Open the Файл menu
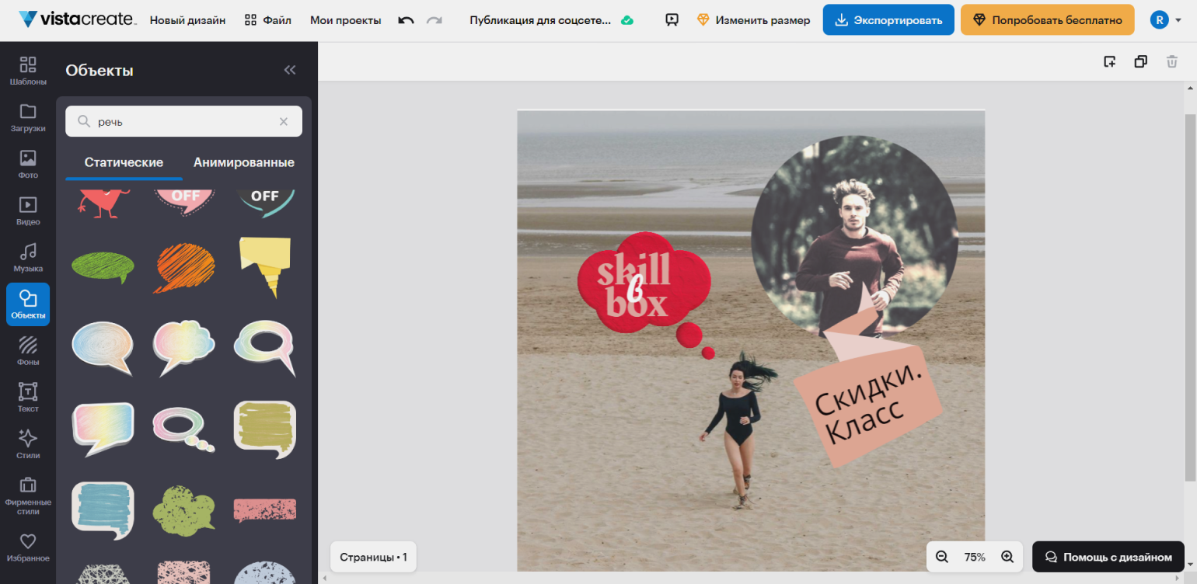This screenshot has height=584, width=1197. pyautogui.click(x=268, y=20)
